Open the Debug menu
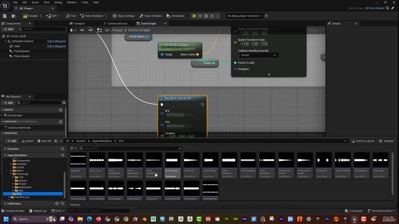 (x=58, y=2)
